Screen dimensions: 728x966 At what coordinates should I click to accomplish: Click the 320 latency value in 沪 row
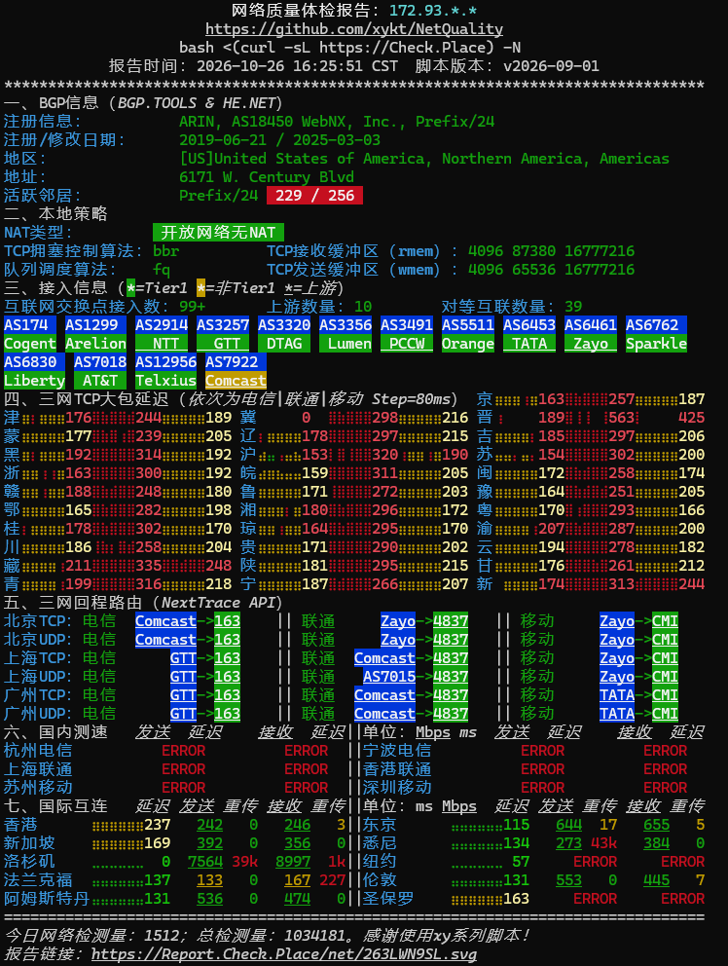(x=385, y=455)
